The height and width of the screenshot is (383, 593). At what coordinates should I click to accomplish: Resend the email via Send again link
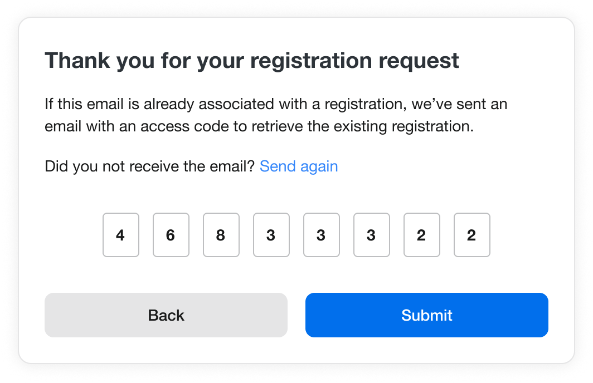(x=299, y=166)
